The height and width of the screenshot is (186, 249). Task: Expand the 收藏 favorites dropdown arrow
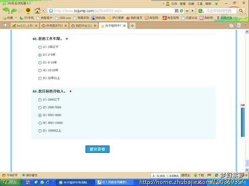point(16,18)
